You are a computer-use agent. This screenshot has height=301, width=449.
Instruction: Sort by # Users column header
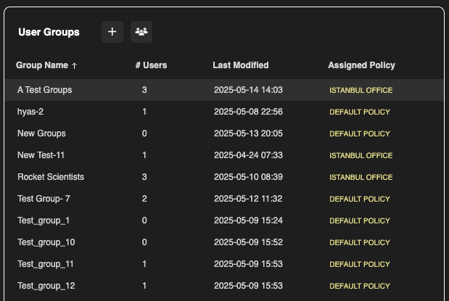[x=151, y=65]
